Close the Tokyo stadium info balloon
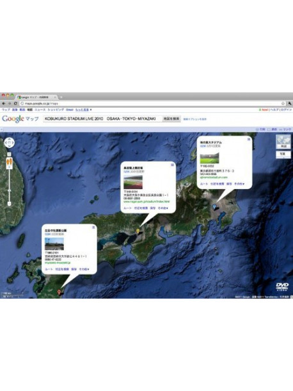The height and width of the screenshot is (391, 293). tap(248, 139)
